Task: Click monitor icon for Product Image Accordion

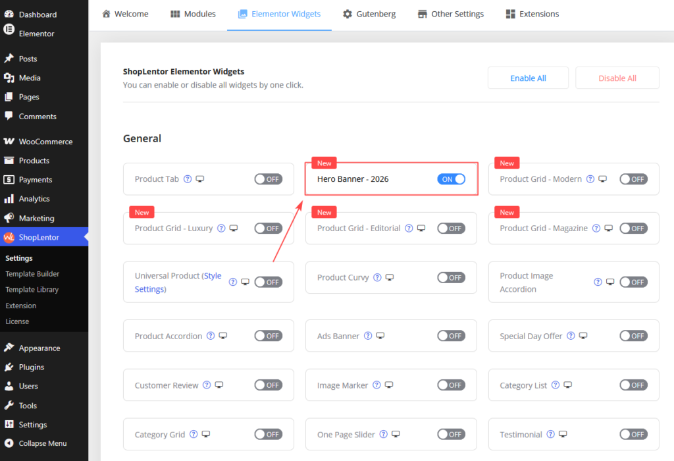Action: pyautogui.click(x=610, y=282)
